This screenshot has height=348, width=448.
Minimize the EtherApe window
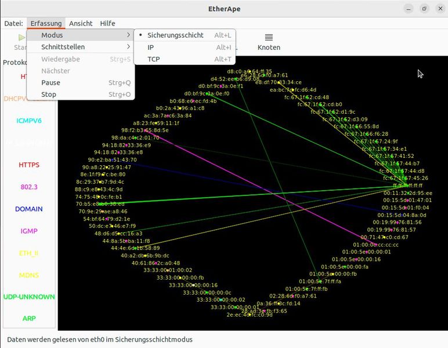pyautogui.click(x=409, y=9)
